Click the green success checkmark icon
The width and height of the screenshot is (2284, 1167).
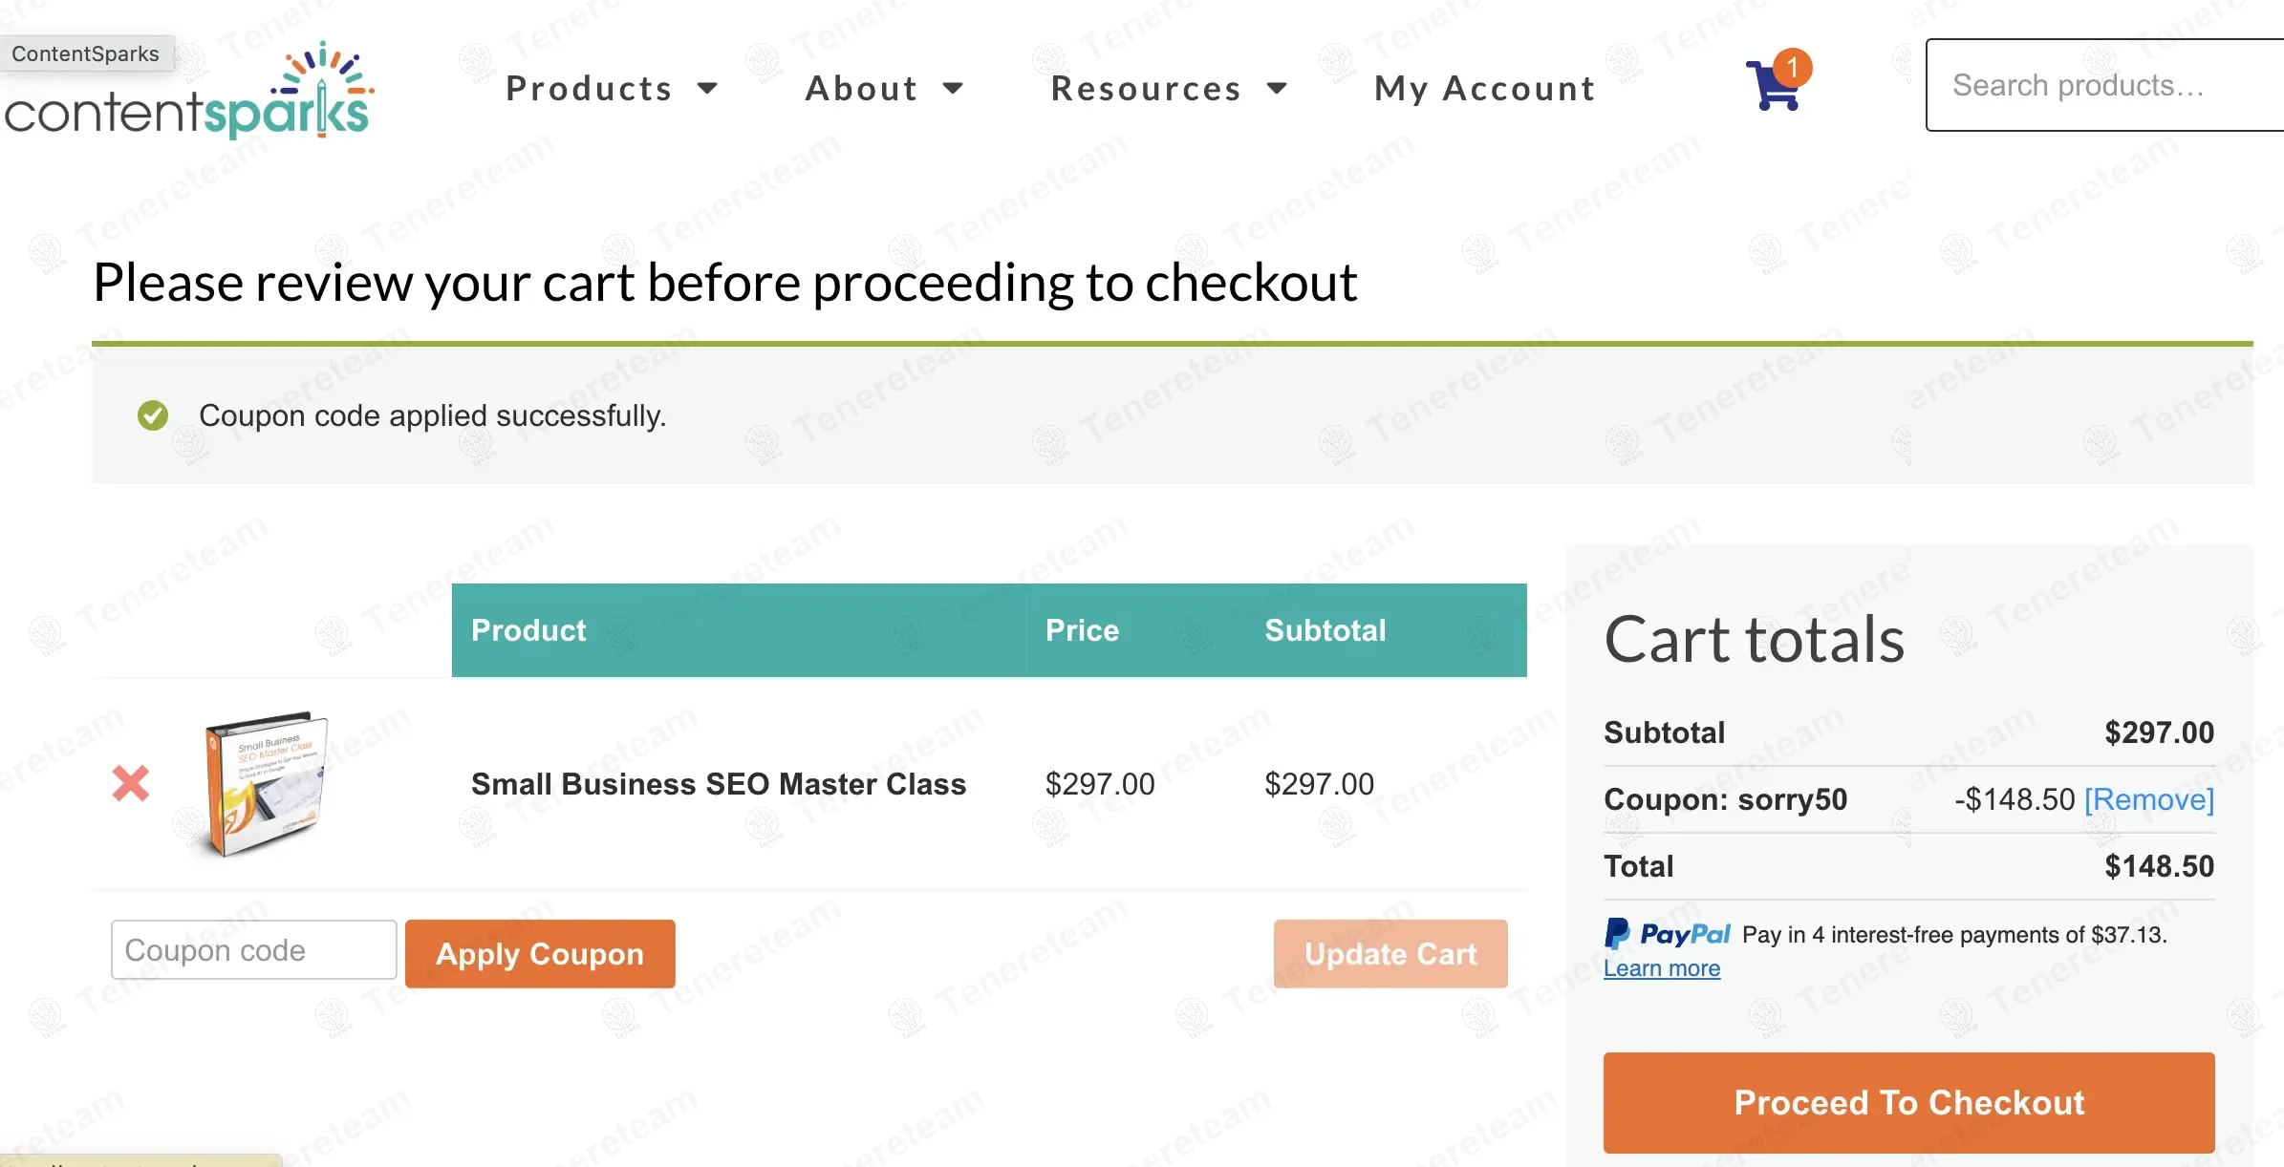pyautogui.click(x=153, y=415)
